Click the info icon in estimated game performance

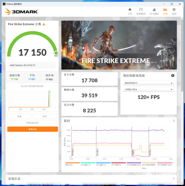173,75
